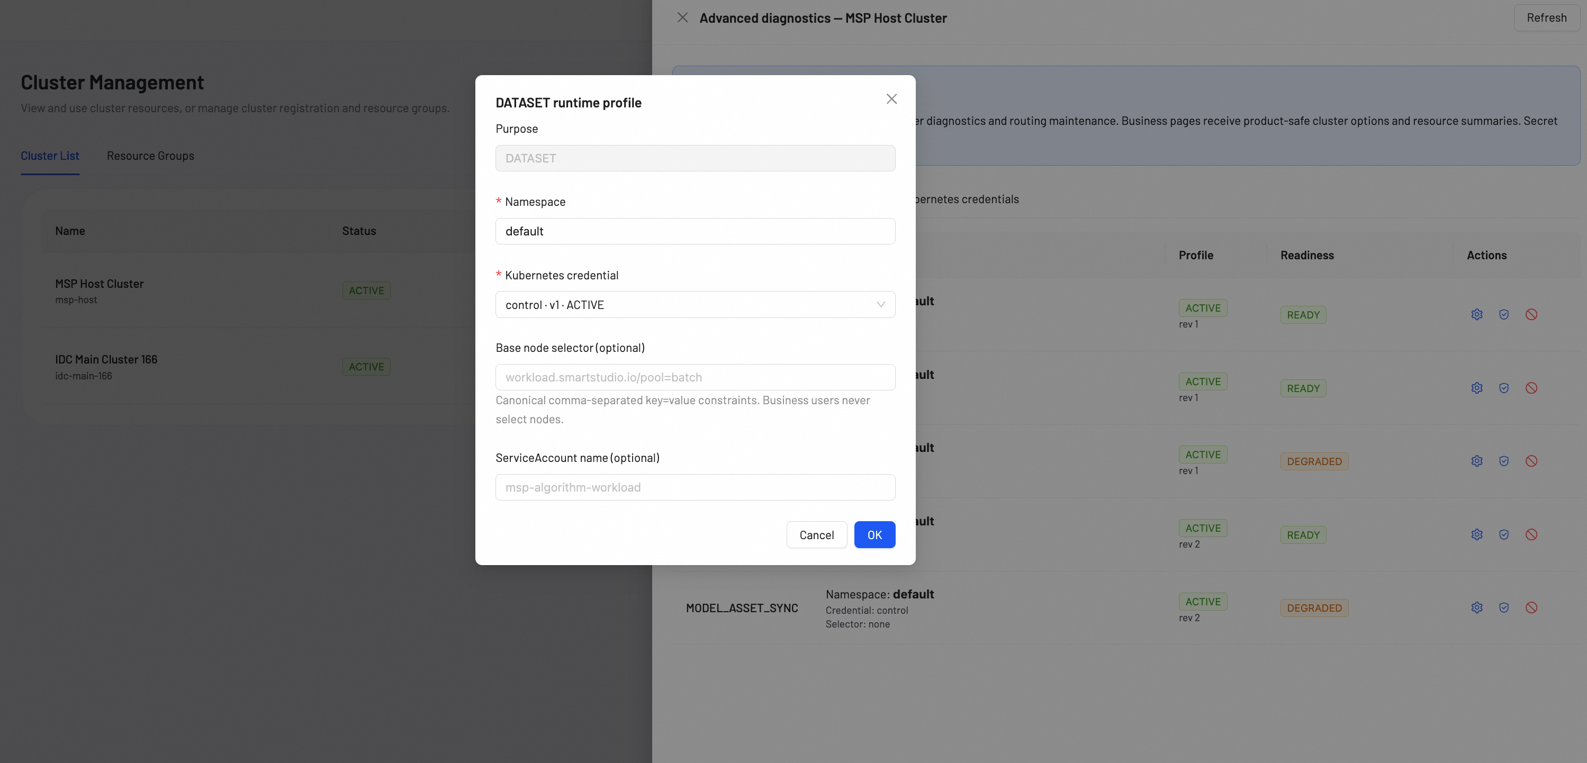Screen dimensions: 1587x763
Task: Click the disabled Purpose DATASET field
Action: (695, 158)
